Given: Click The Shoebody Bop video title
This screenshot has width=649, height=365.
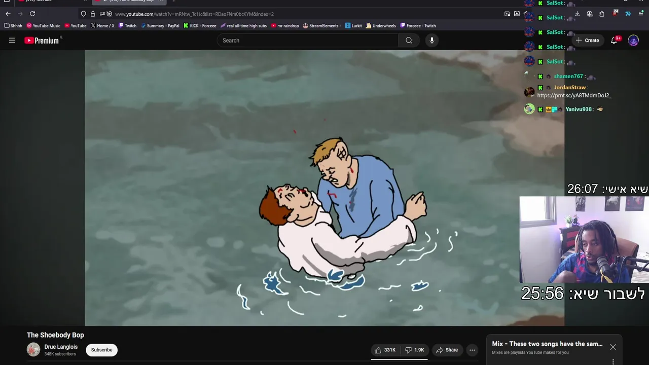Looking at the screenshot, I should 55,335.
